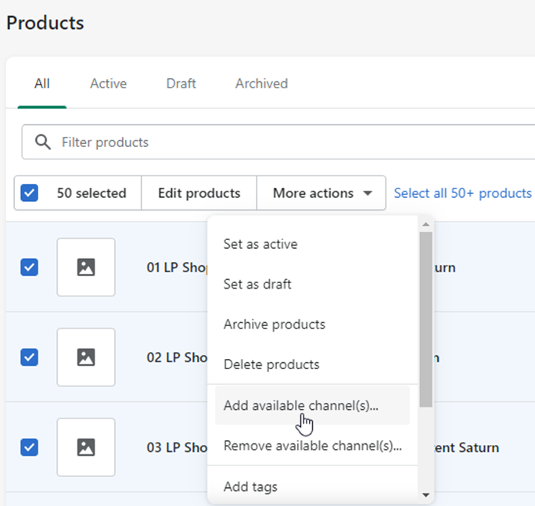Screen dimensions: 535x506
Task: Collapse the More actions dropdown
Action: coord(321,193)
